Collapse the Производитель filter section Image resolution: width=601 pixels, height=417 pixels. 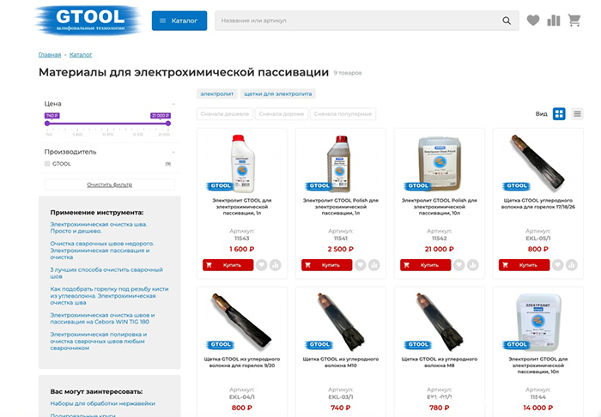[173, 152]
